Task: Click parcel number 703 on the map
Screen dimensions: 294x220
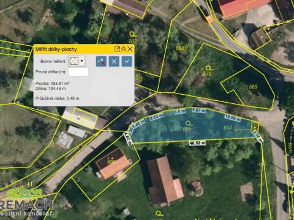Action: tap(133, 41)
